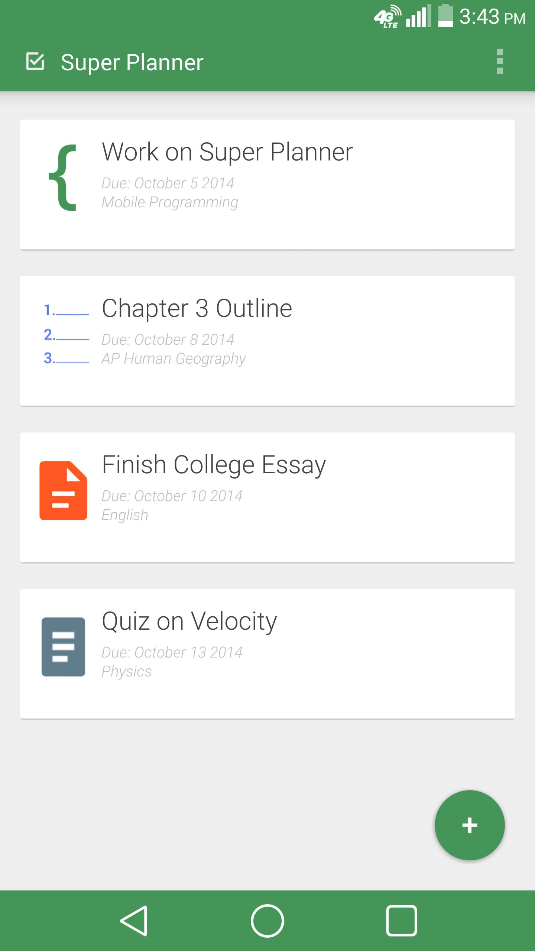The height and width of the screenshot is (951, 535).
Task: Open the recent apps square button
Action: point(401,921)
